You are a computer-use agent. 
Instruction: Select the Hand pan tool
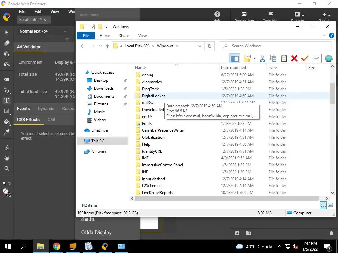click(7, 158)
